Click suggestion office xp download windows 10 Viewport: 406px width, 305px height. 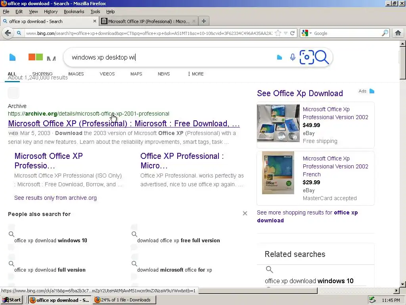50,240
